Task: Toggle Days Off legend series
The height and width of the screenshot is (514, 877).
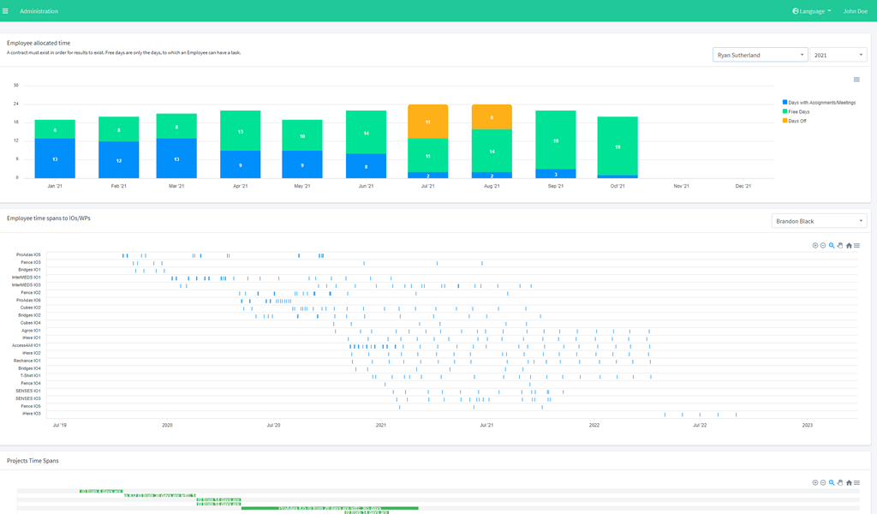Action: click(796, 121)
